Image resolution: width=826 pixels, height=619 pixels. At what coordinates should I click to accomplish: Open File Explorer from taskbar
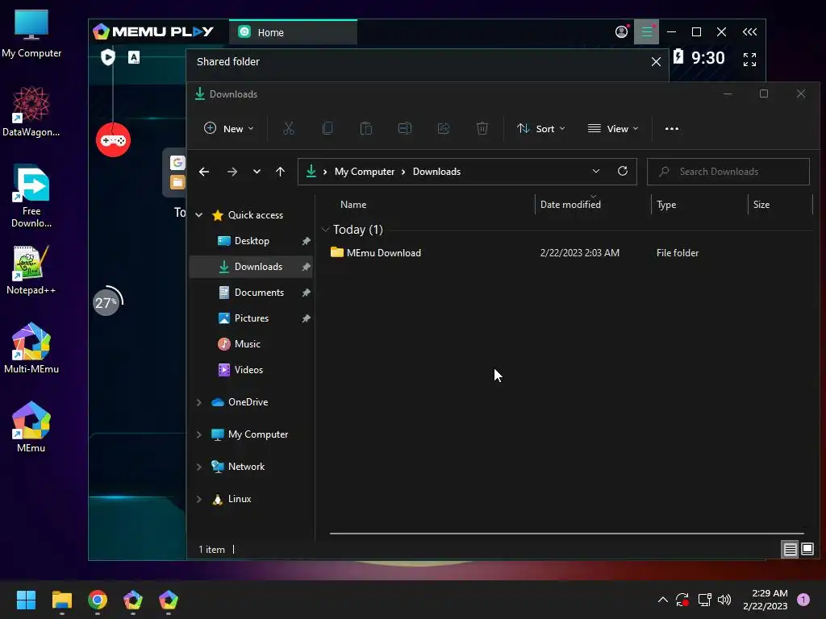[x=61, y=600]
